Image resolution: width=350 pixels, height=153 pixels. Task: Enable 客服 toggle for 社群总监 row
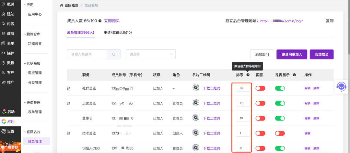coord(260,88)
